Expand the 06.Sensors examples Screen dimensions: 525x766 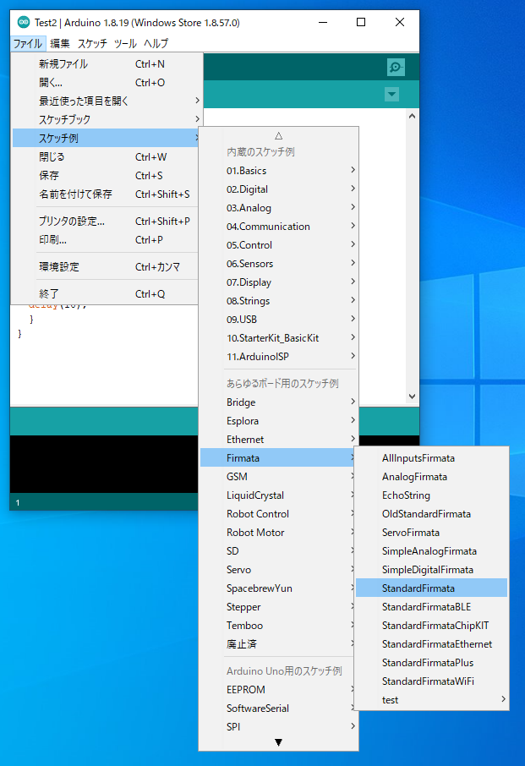click(279, 263)
